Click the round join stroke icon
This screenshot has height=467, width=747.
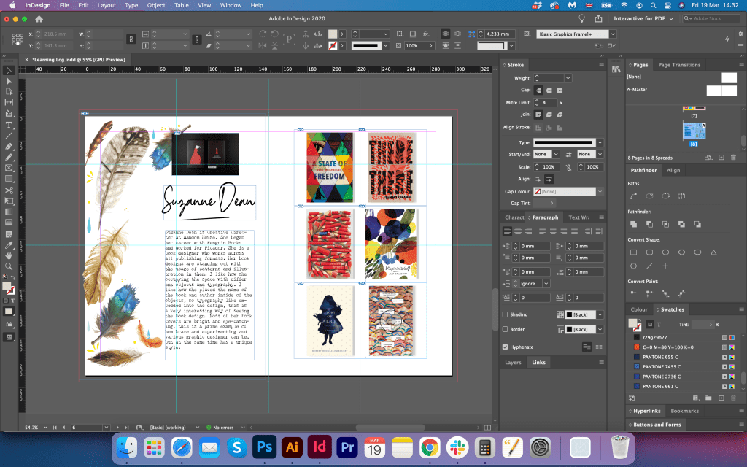549,115
